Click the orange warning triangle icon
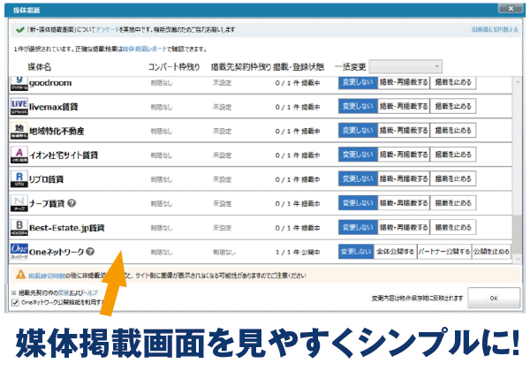This screenshot has width=530, height=371. coord(20,275)
